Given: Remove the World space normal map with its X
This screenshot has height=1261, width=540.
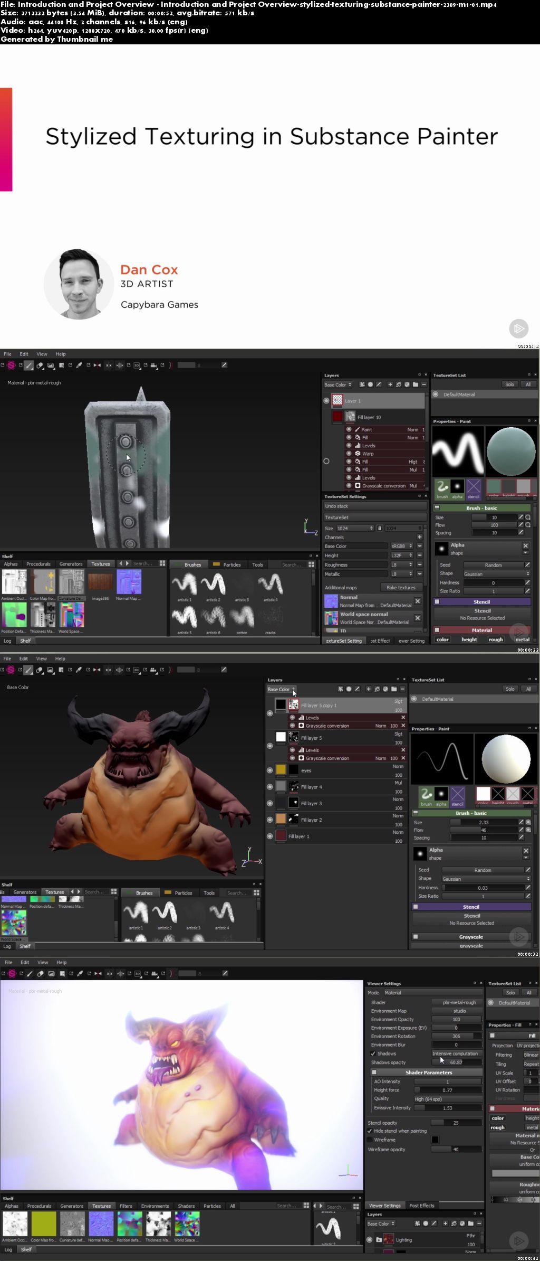Looking at the screenshot, I should [x=418, y=618].
